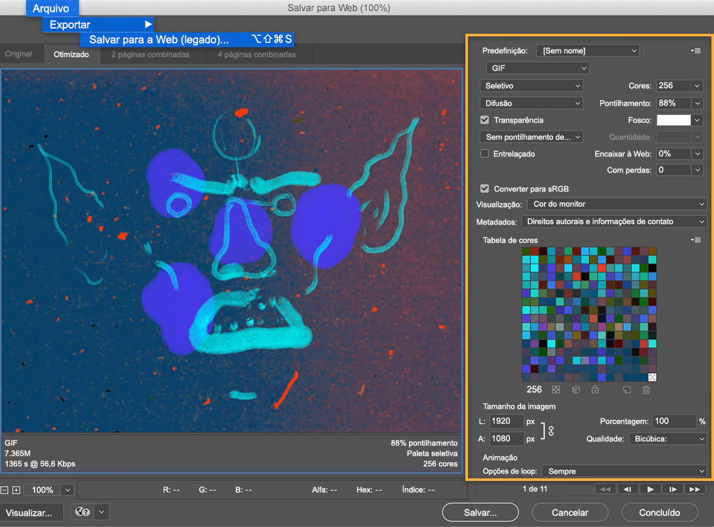
Task: Open the Seletivo color reduction dropdown
Action: click(532, 86)
